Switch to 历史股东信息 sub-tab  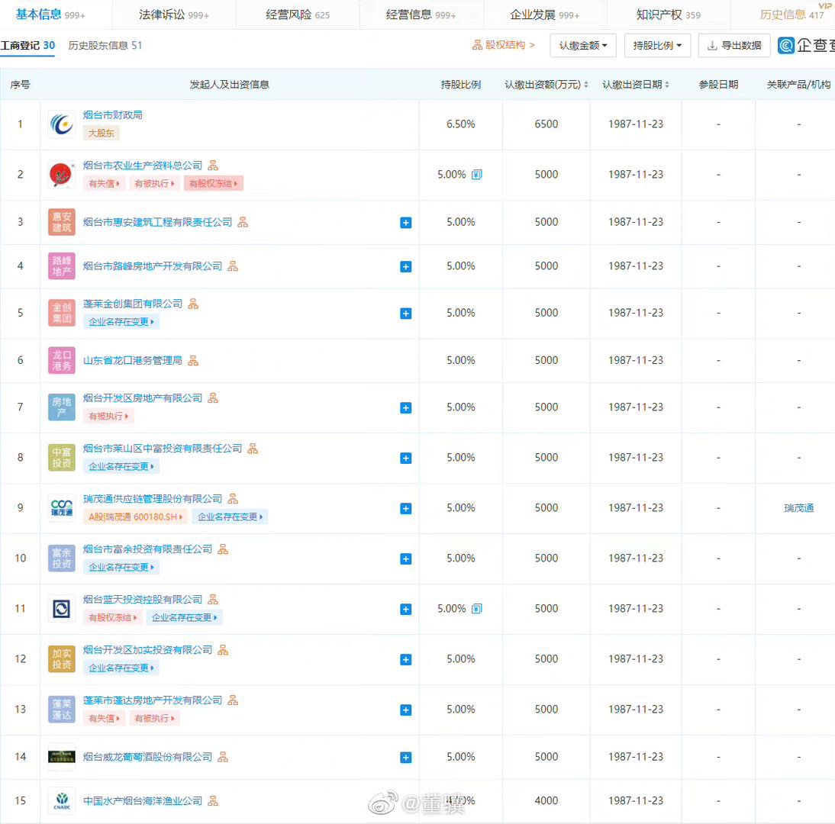click(105, 45)
